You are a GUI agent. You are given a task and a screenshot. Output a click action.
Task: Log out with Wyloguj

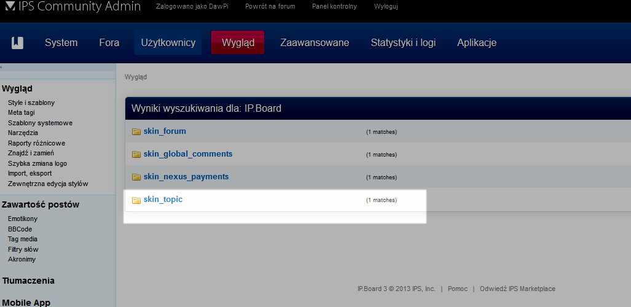386,6
